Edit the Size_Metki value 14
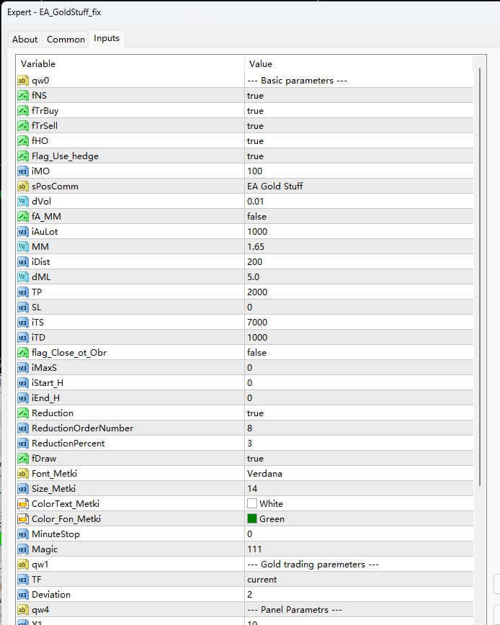This screenshot has height=625, width=500. click(x=359, y=489)
